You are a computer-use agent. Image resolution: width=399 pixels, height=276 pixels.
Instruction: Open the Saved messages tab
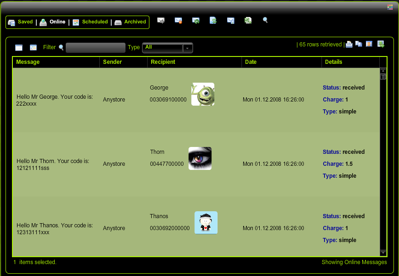pyautogui.click(x=25, y=22)
